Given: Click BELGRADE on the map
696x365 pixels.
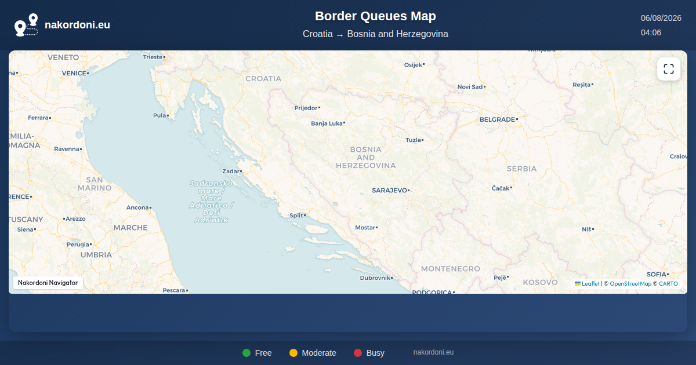Looking at the screenshot, I should [497, 119].
